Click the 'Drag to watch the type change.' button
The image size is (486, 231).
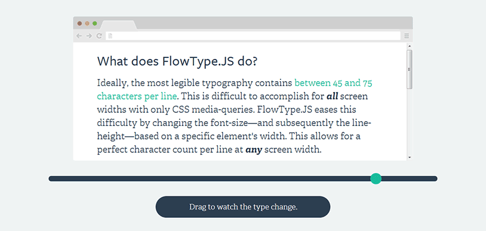tap(243, 207)
